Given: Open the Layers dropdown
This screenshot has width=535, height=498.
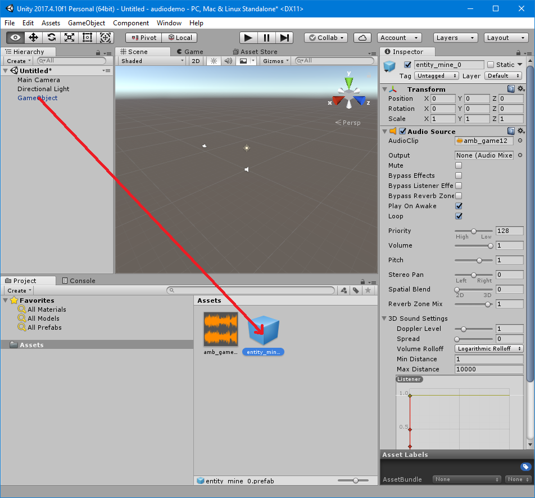Looking at the screenshot, I should [x=455, y=38].
